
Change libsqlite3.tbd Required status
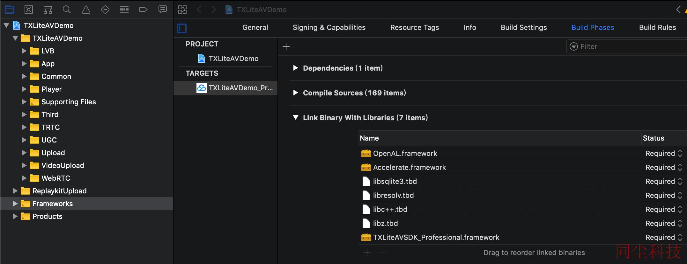pyautogui.click(x=664, y=181)
